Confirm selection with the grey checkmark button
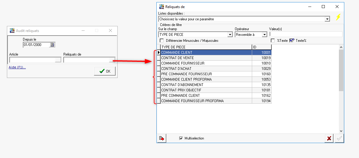Image resolution: width=359 pixels, height=158 pixels. (340, 138)
